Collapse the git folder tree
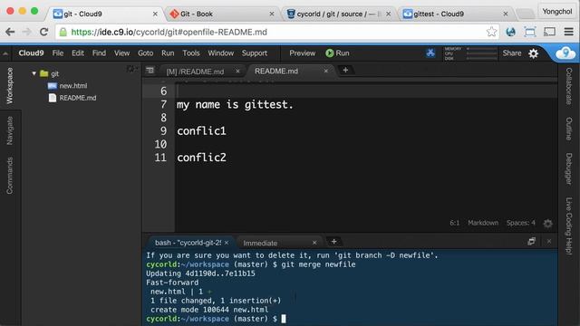This screenshot has width=580, height=326. tap(34, 73)
